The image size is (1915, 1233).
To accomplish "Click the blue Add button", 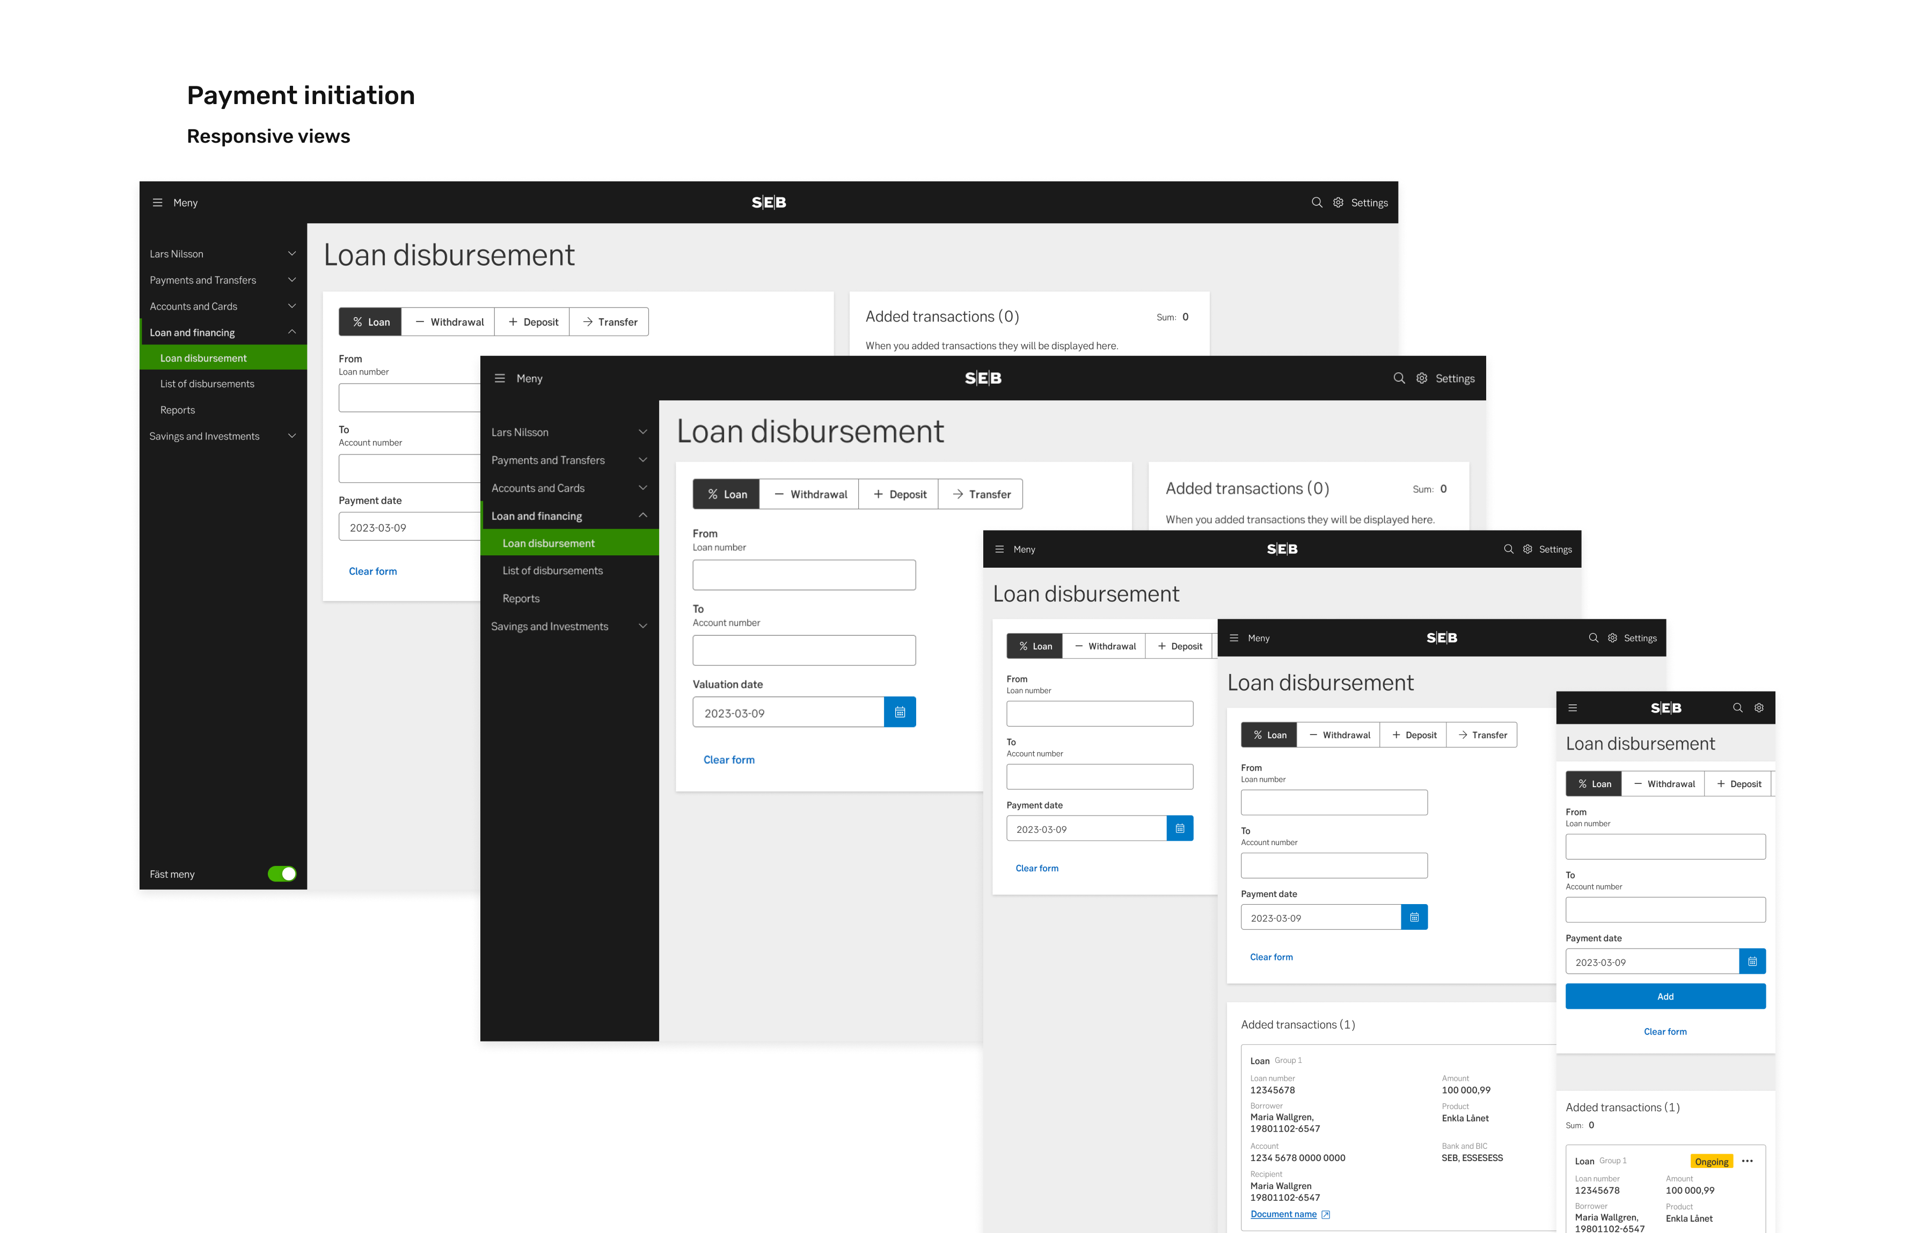I will point(1665,996).
